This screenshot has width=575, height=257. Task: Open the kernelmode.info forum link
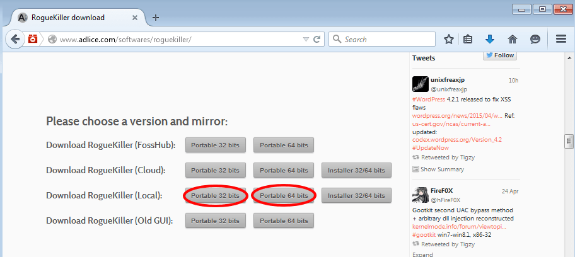(459, 227)
